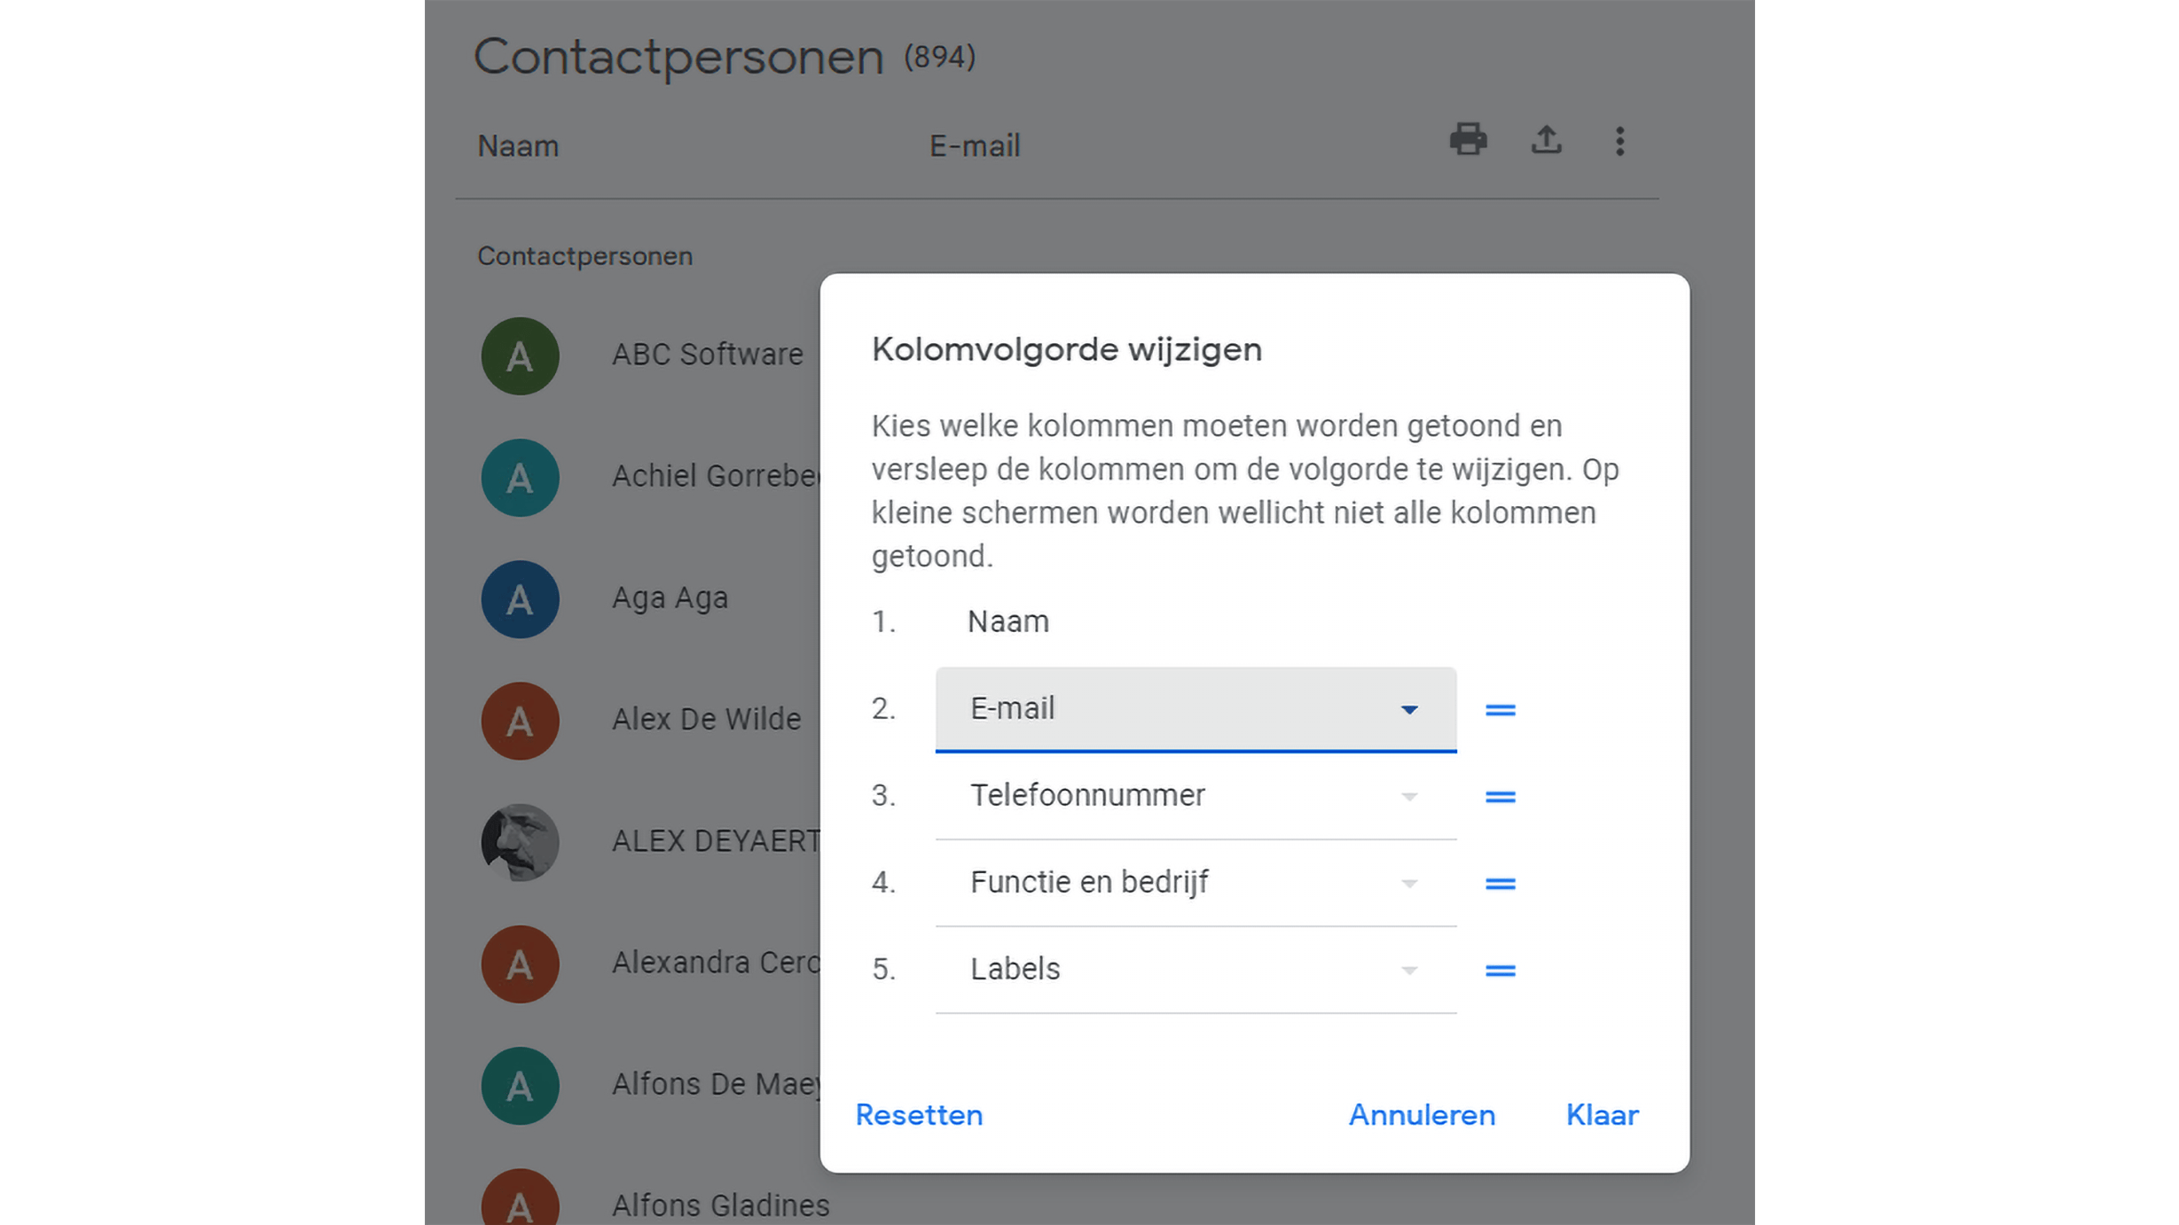2179x1225 pixels.
Task: Expand the Functie en bedrijf dropdown
Action: pos(1195,883)
